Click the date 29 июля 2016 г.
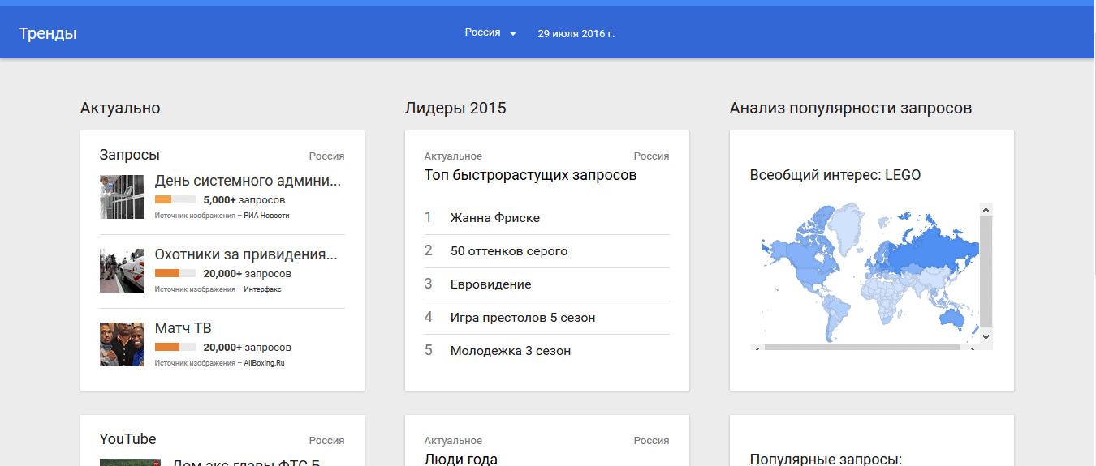This screenshot has width=1096, height=466. pos(576,33)
